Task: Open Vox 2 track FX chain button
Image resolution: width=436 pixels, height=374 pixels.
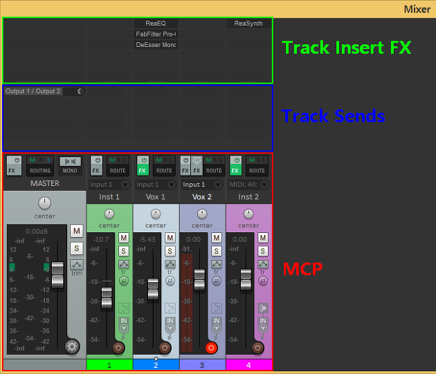Action: point(185,171)
